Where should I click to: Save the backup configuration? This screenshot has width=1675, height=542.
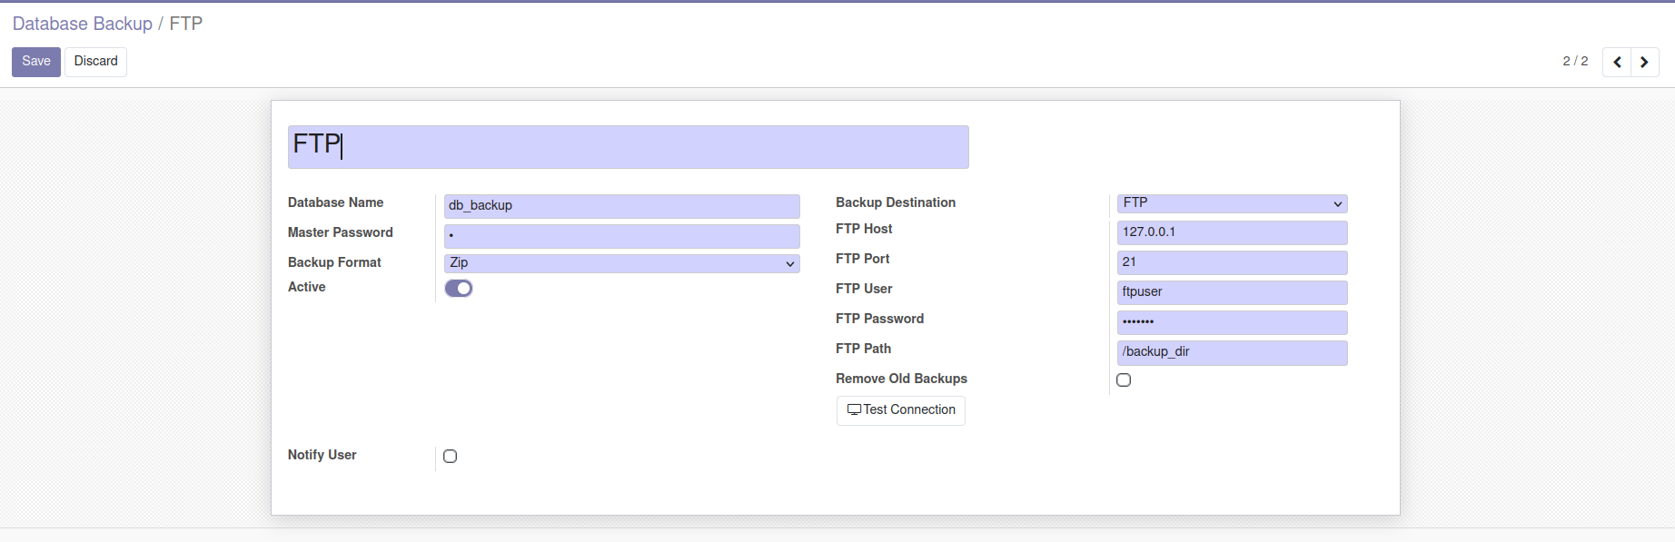[36, 62]
